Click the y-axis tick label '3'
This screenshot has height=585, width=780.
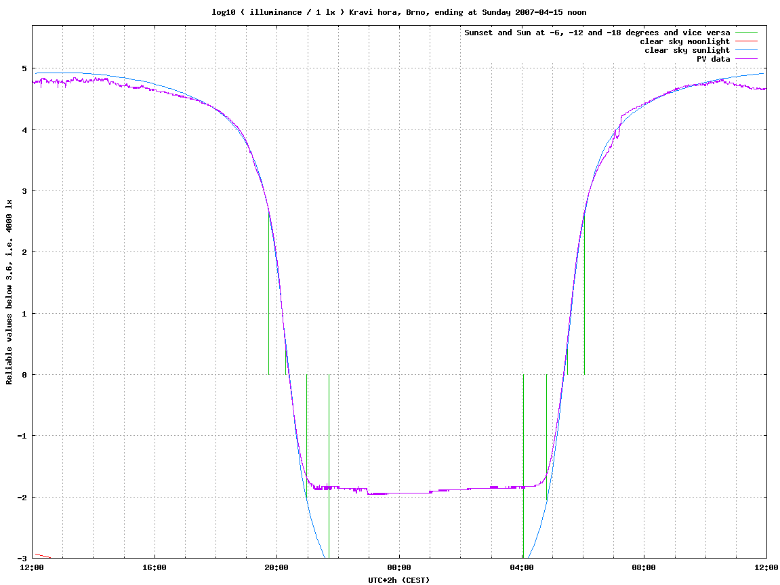(24, 191)
